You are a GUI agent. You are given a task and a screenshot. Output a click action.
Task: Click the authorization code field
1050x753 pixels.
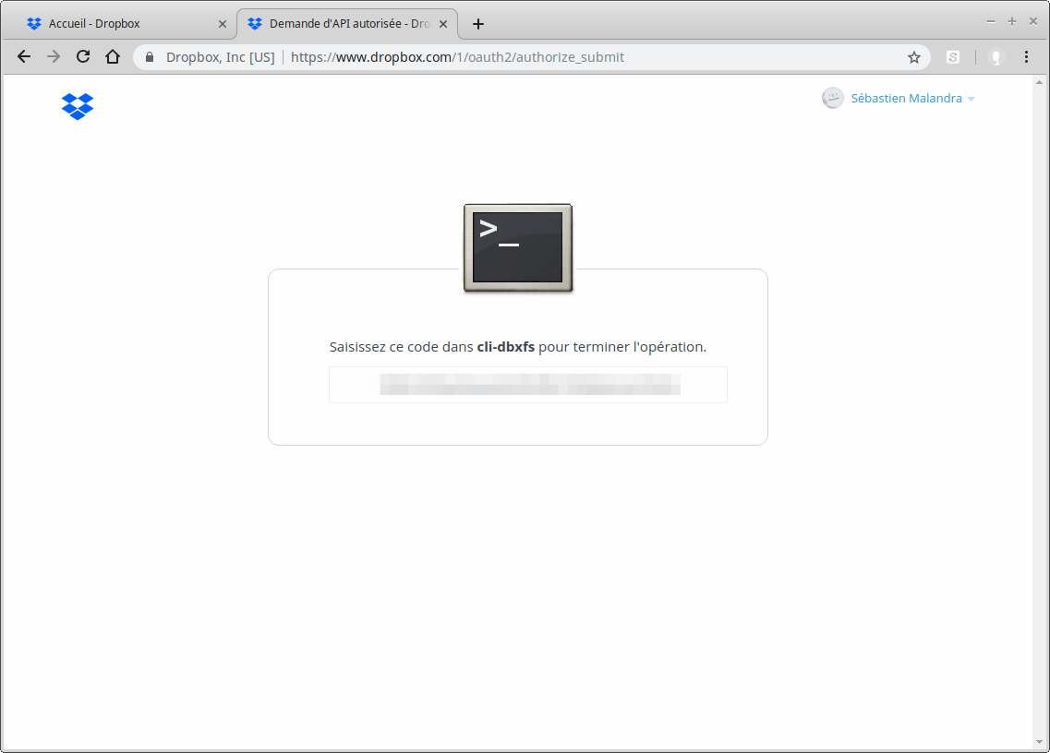527,385
